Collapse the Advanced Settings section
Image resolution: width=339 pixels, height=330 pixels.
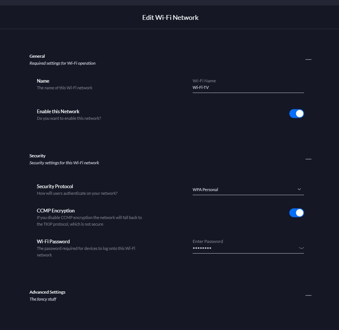click(x=308, y=295)
